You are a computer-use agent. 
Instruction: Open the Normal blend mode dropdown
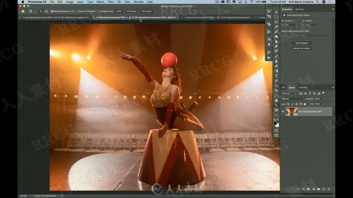[x=293, y=99]
